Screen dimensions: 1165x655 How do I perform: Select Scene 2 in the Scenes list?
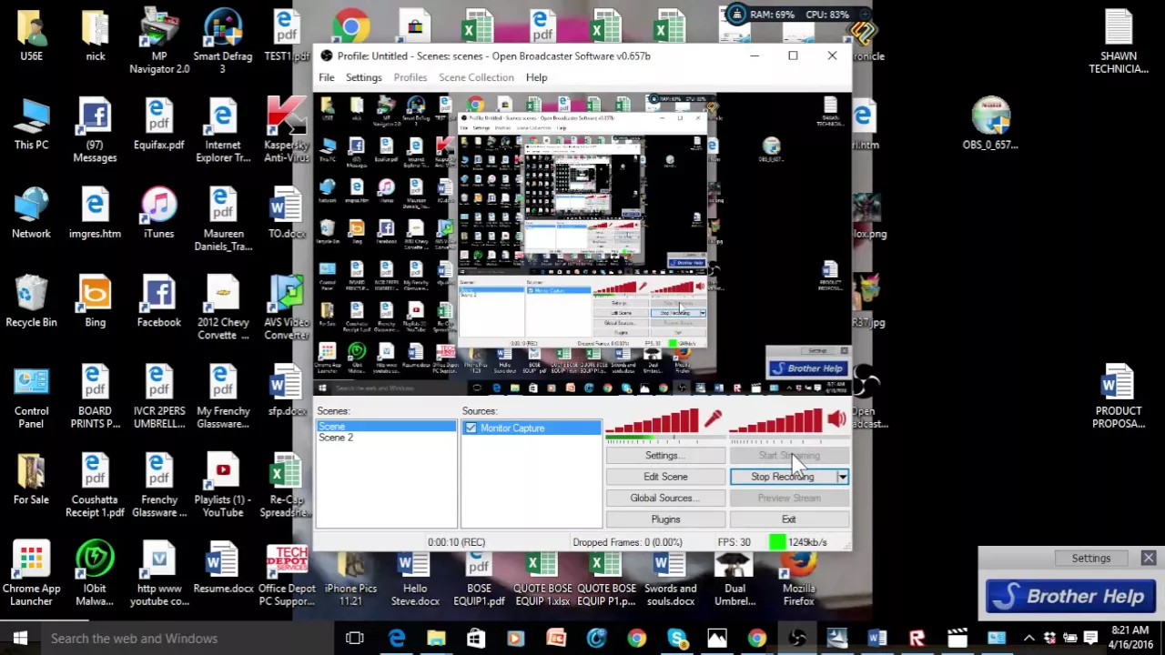[x=386, y=438]
